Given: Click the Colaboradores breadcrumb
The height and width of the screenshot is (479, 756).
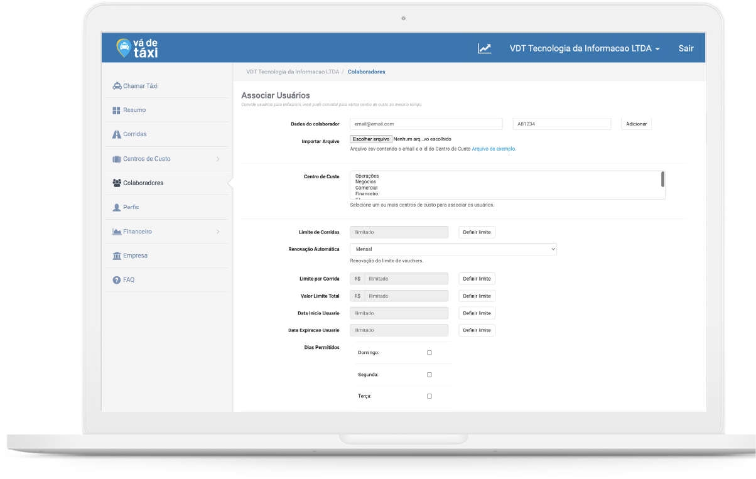Looking at the screenshot, I should [367, 72].
